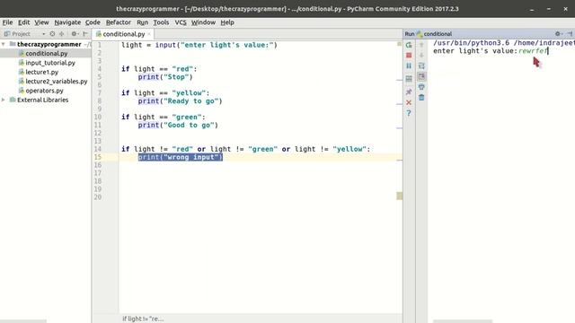575x323 pixels.
Task: Click scroll from source in Project panel
Action: (52, 34)
